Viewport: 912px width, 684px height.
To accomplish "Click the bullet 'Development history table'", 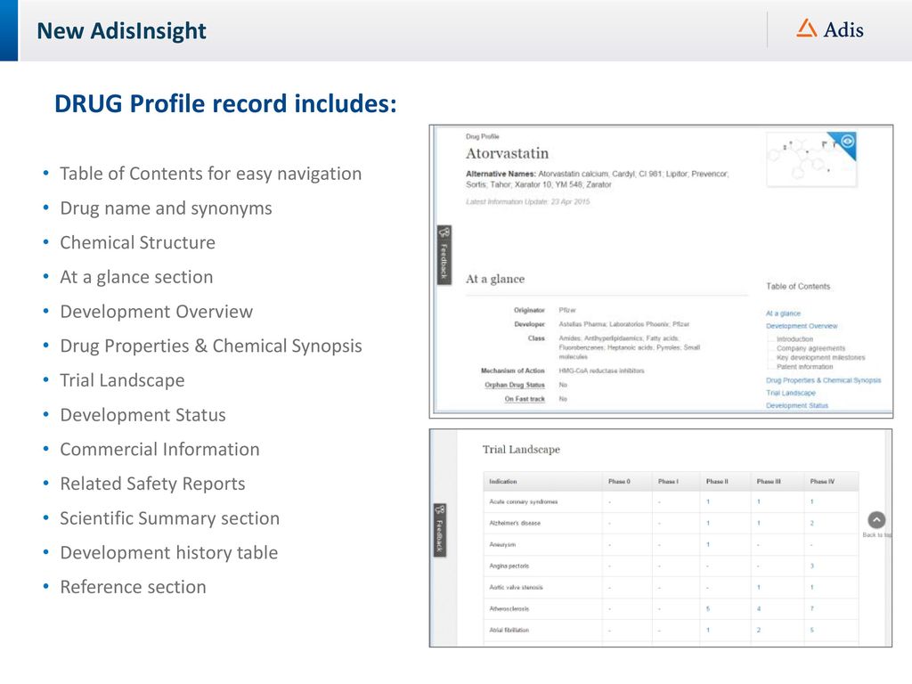I will coord(168,552).
